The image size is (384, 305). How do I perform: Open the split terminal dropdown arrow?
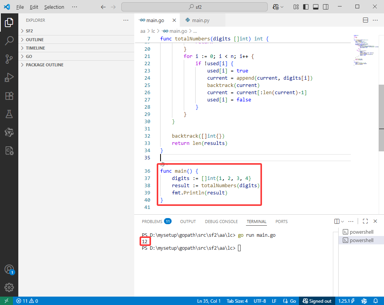342,222
